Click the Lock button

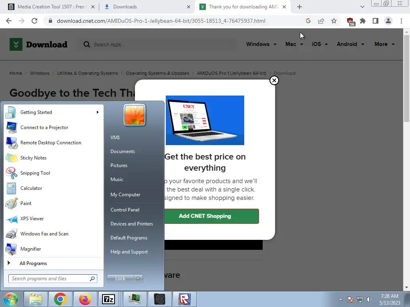121,279
